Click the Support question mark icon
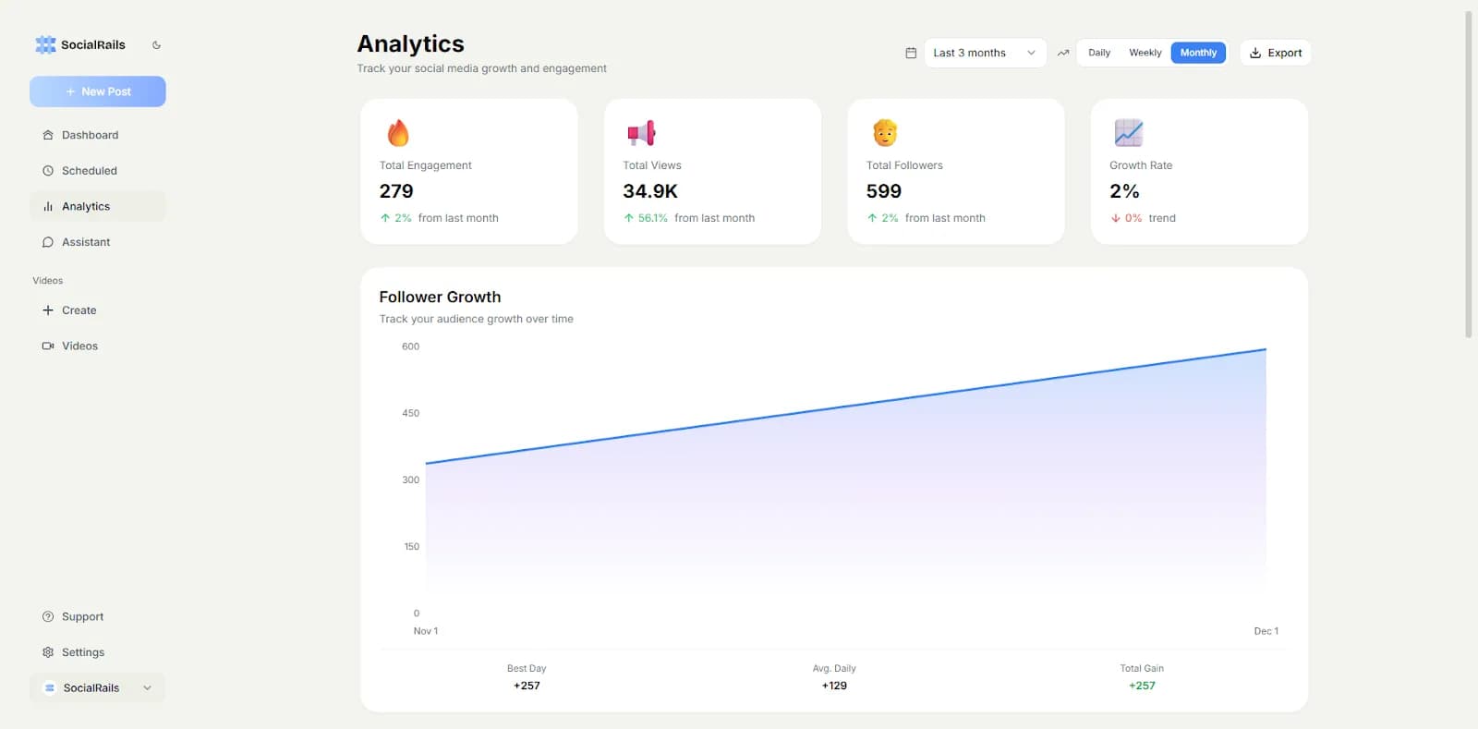This screenshot has height=729, width=1478. [48, 616]
